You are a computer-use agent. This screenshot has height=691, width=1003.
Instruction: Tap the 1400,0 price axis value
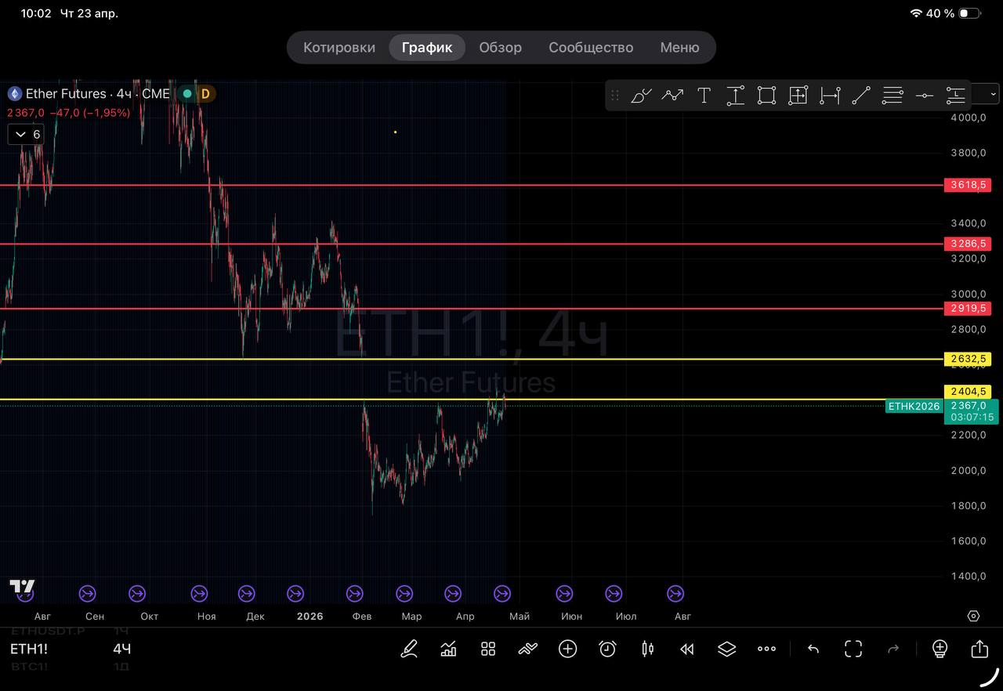pyautogui.click(x=969, y=576)
